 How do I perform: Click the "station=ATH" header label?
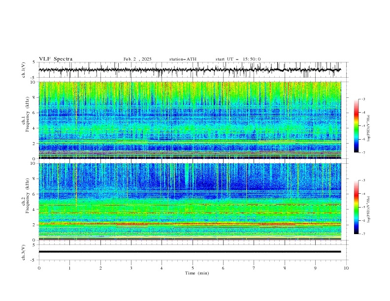click(x=183, y=59)
